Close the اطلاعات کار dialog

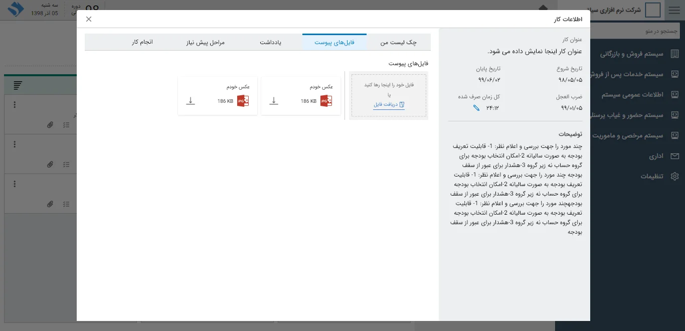(89, 19)
